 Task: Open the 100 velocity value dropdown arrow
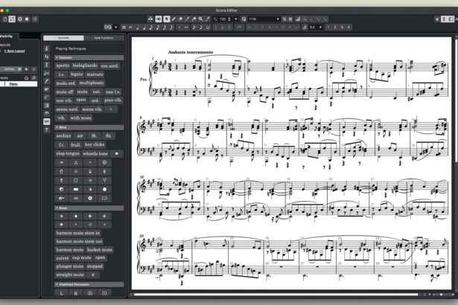tap(236, 19)
